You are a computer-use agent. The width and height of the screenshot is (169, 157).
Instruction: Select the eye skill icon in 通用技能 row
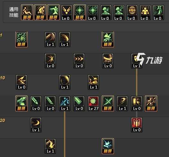click(x=132, y=12)
